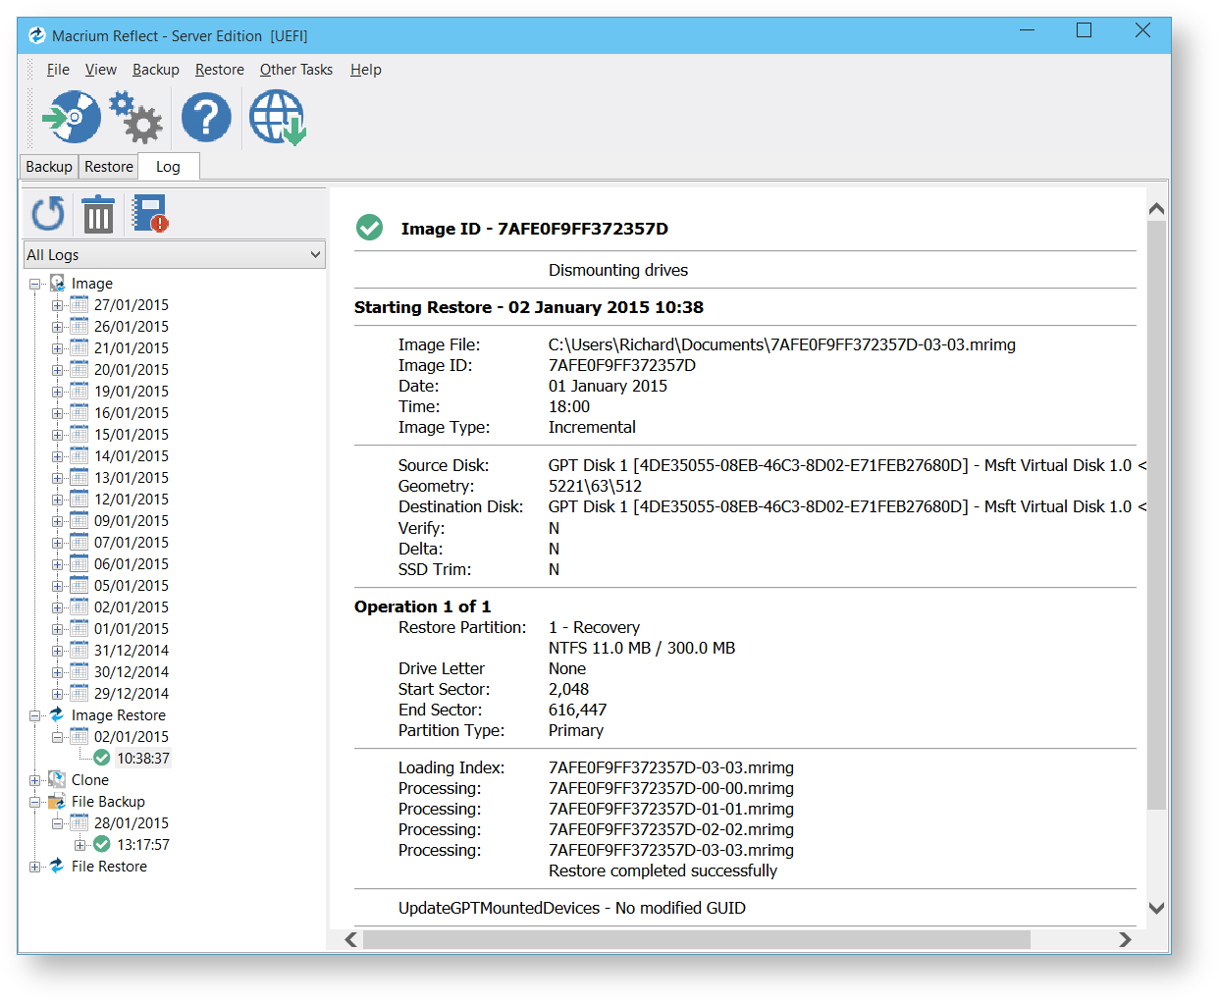Screen dimensions: 1219x1002
Task: Select the 10:38:37 restore log entry
Action: click(143, 758)
